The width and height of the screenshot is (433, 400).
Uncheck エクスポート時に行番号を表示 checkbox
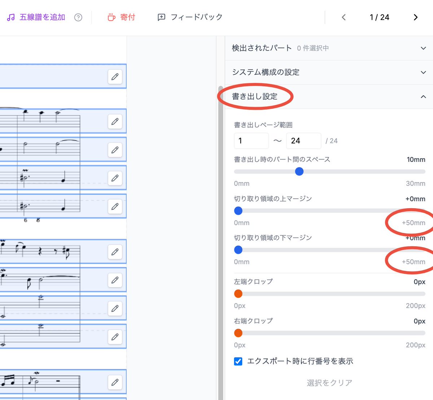(238, 361)
